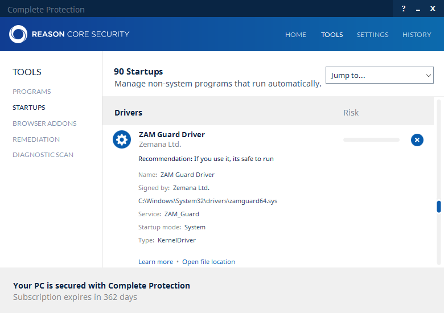444x313 pixels.
Task: Click the ZAM Guard Driver gear icon
Action: tap(122, 139)
